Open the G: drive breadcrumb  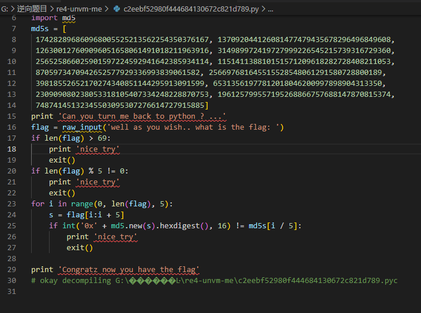click(5, 10)
